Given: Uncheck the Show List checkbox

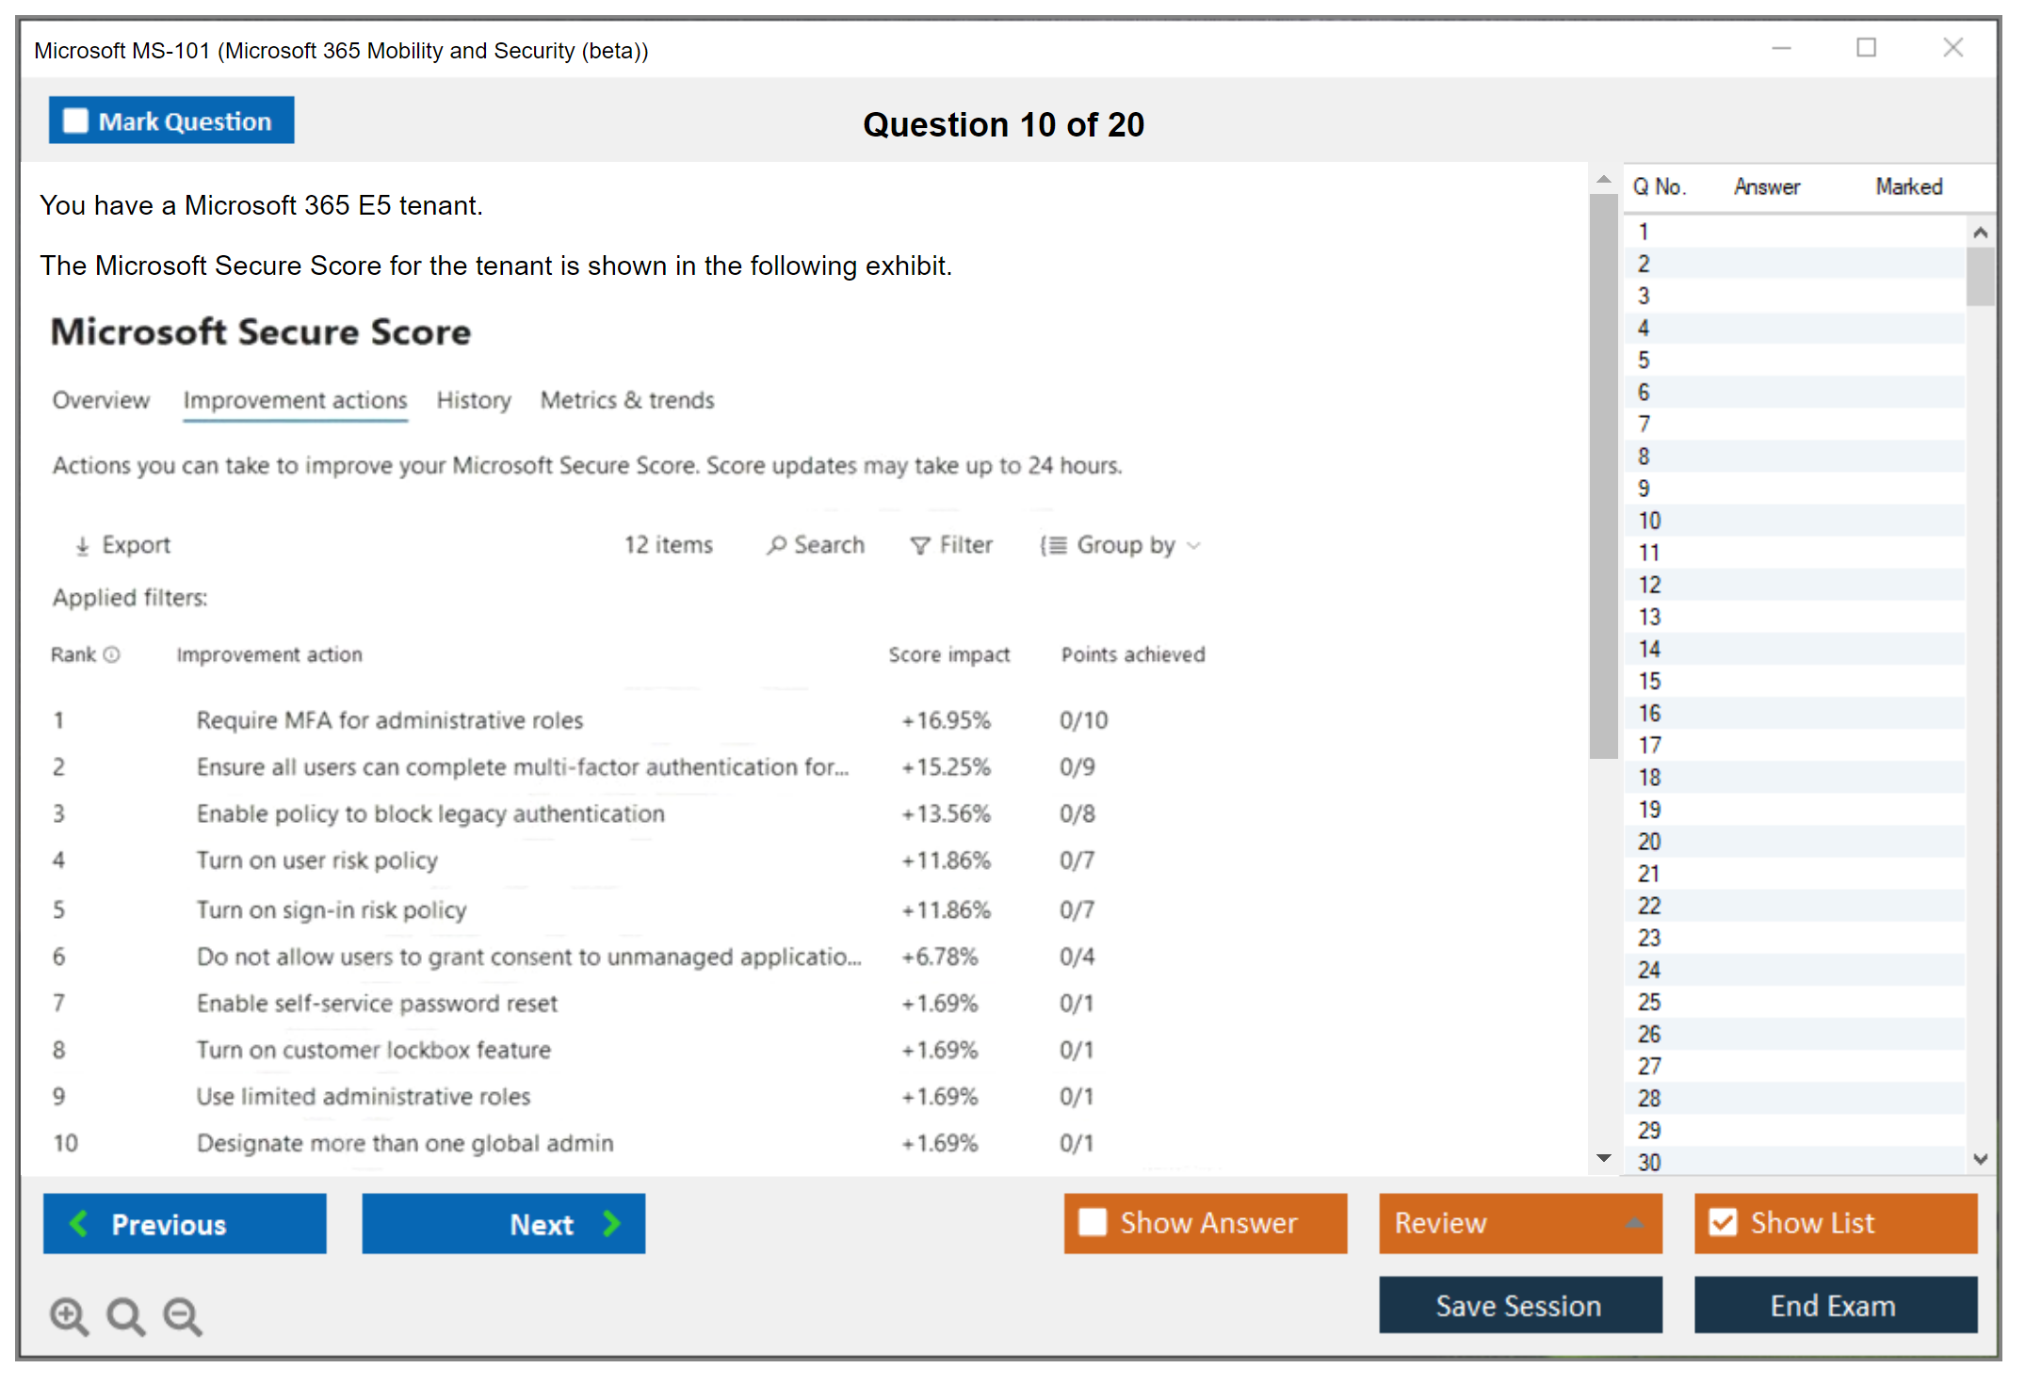Looking at the screenshot, I should click(1723, 1222).
